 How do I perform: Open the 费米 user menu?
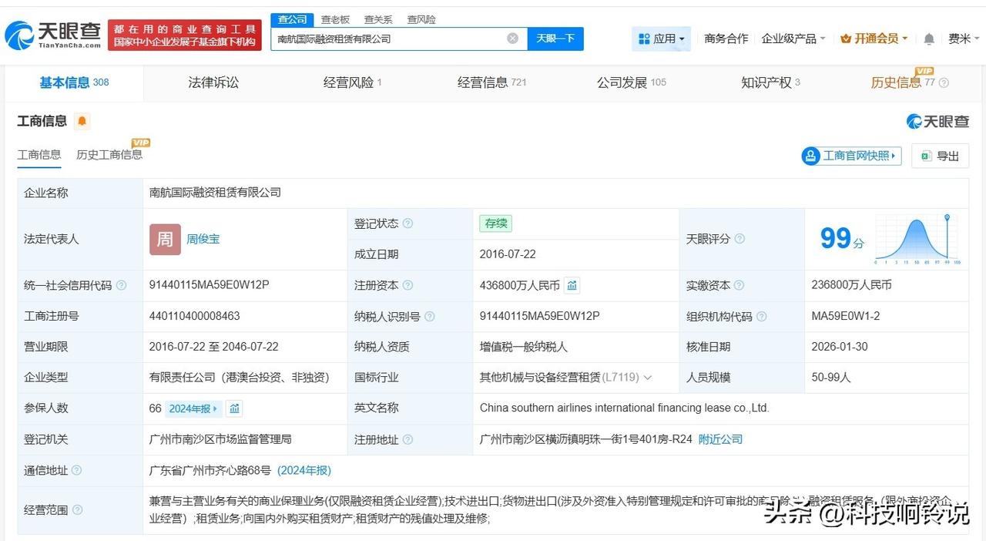pos(963,39)
